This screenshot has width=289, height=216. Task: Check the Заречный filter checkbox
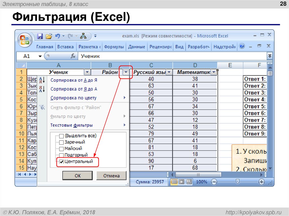61,142
